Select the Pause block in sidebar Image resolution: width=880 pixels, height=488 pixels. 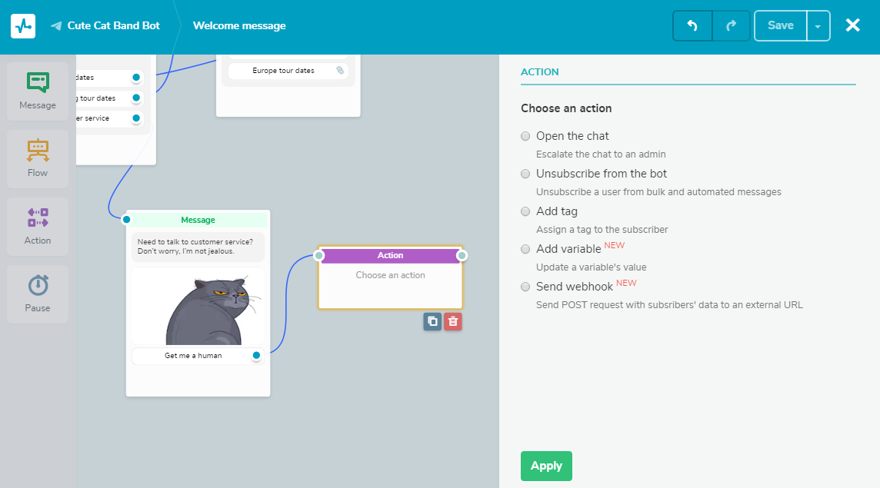[x=38, y=294]
